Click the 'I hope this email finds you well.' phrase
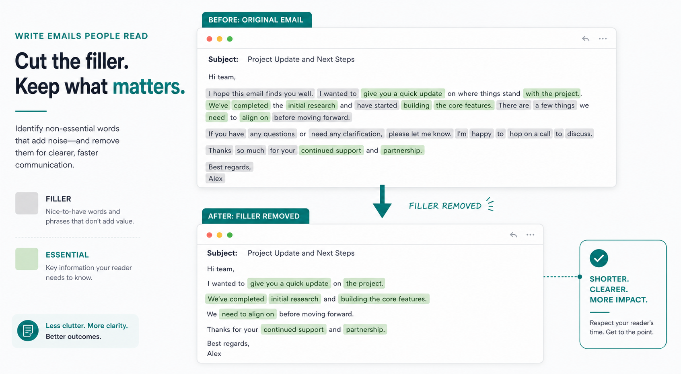Screen dimensions: 681x374 [260, 94]
